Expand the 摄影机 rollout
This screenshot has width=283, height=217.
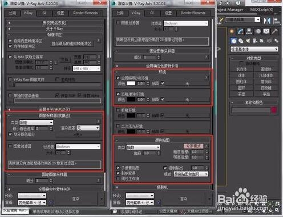pos(162,187)
